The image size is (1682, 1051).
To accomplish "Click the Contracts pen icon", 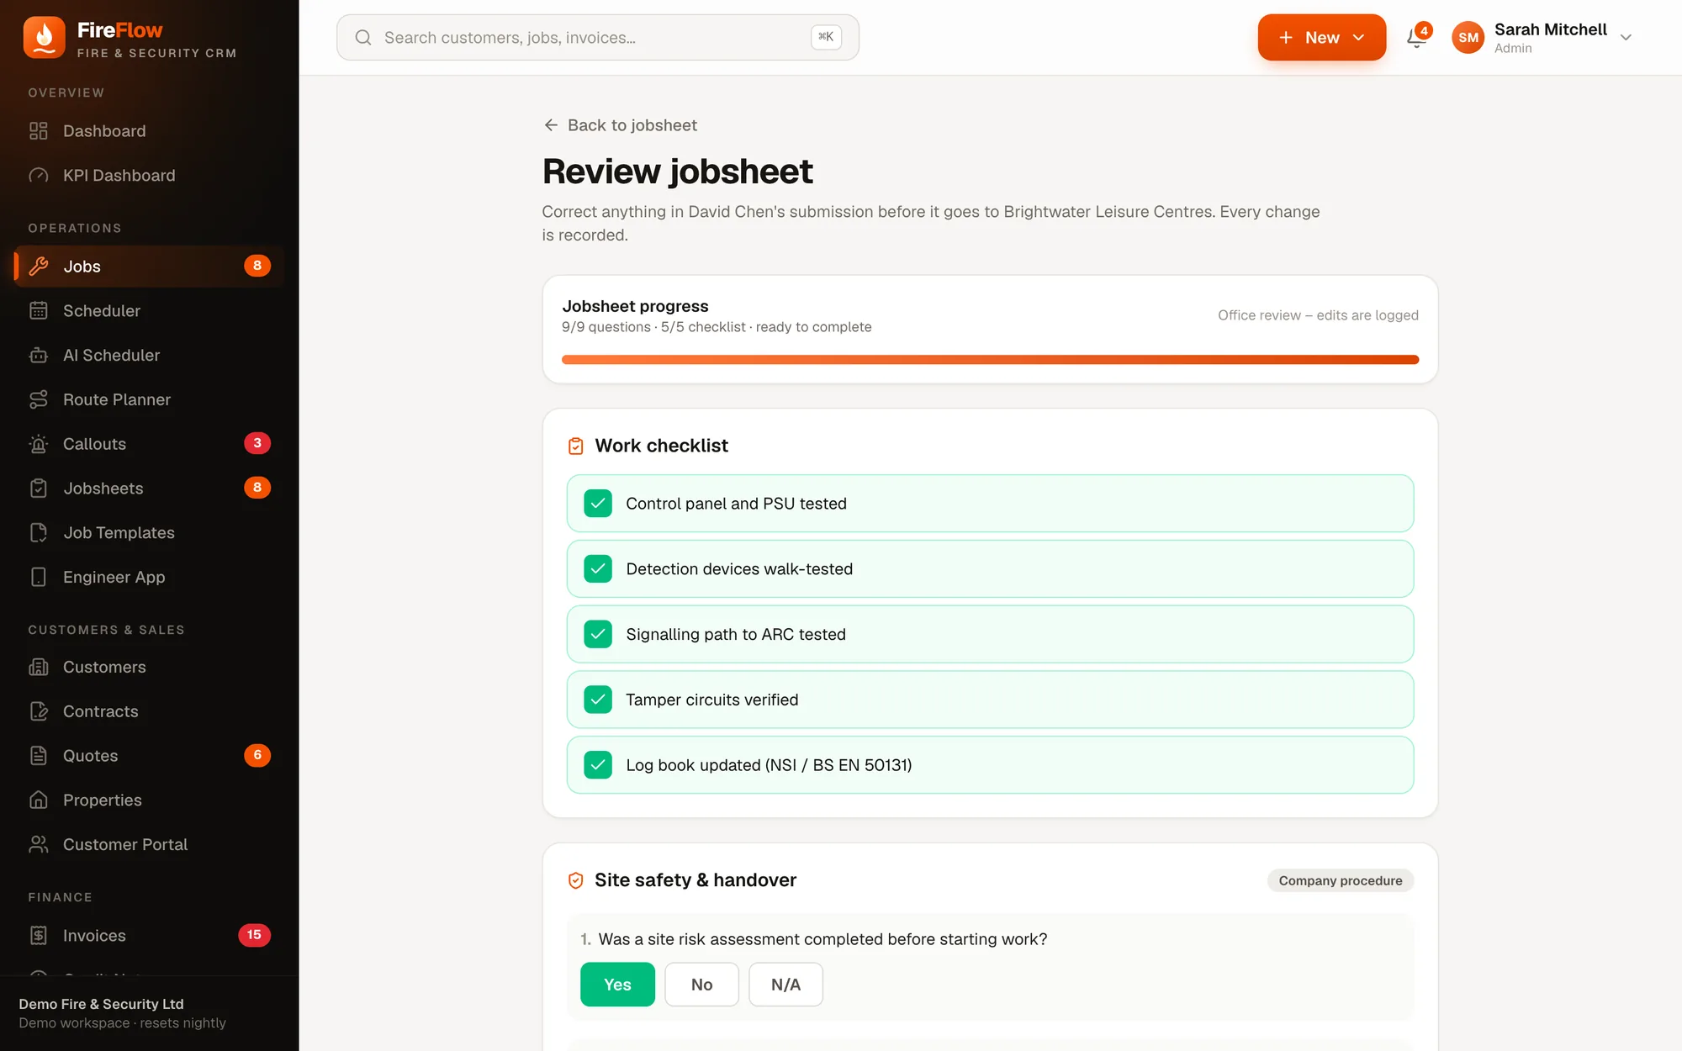I will point(39,711).
